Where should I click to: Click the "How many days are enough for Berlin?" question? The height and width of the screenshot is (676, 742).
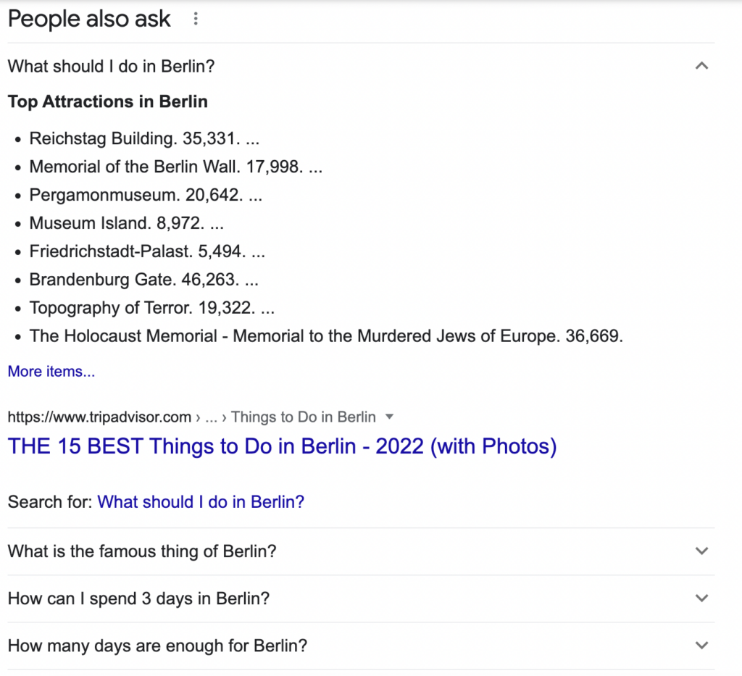[x=157, y=646]
